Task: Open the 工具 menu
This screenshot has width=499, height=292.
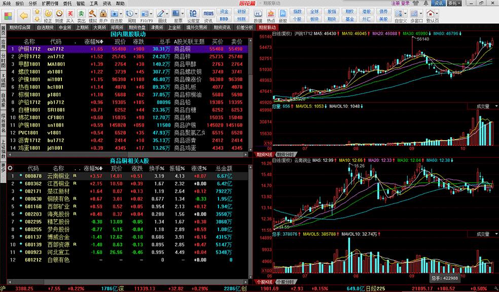Action: tap(93, 4)
